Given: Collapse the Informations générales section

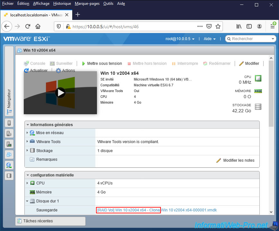Looking at the screenshot, I should (x=28, y=125).
